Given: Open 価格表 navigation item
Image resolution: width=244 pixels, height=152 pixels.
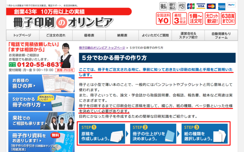Looking at the screenshot, I should click(89, 35).
